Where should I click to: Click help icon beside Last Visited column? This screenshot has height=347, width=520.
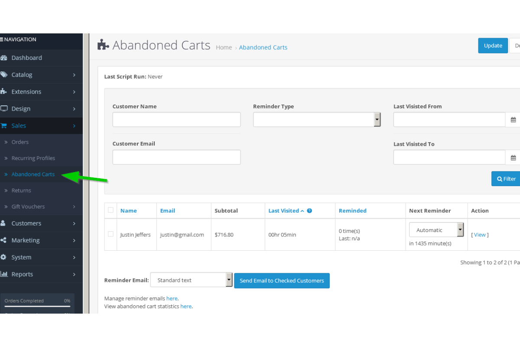pos(309,211)
